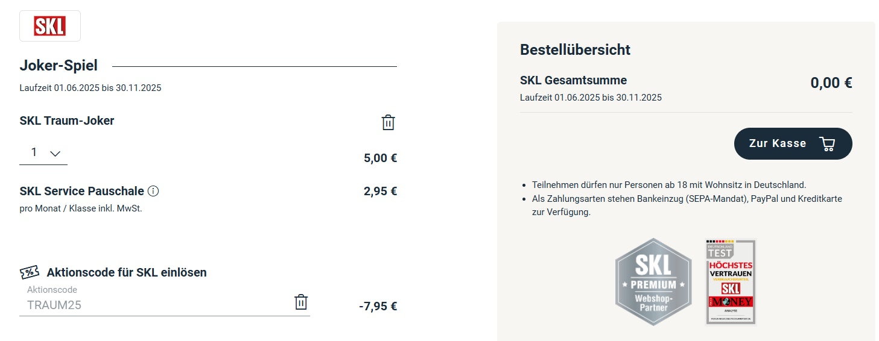Open the Traum-Joker quantity dropdown
The height and width of the screenshot is (341, 879).
pos(43,153)
